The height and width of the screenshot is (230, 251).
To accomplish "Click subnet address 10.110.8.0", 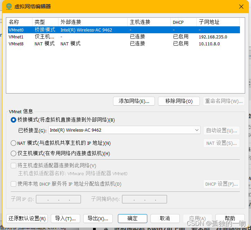I will point(209,44).
